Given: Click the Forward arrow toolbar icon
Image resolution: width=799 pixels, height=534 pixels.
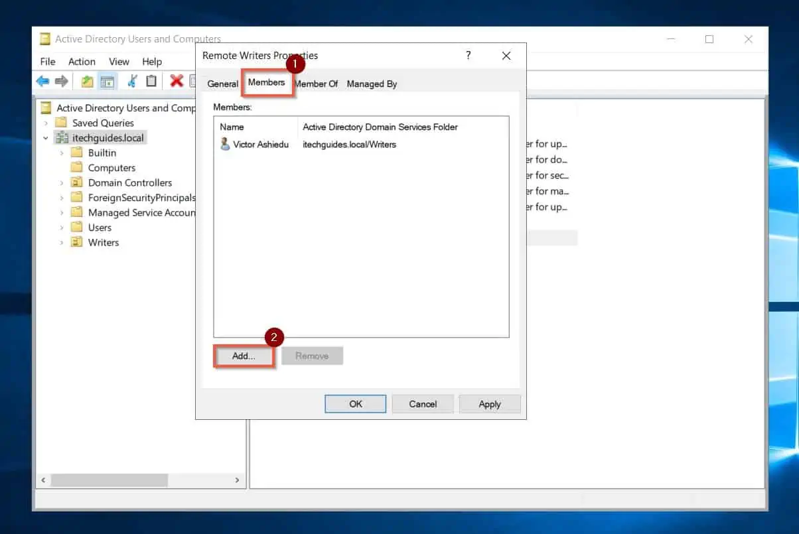Looking at the screenshot, I should tap(62, 81).
